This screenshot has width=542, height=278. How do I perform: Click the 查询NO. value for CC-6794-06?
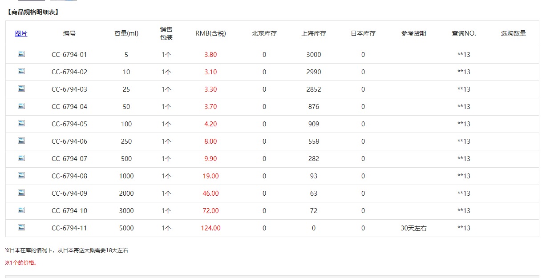tap(464, 141)
